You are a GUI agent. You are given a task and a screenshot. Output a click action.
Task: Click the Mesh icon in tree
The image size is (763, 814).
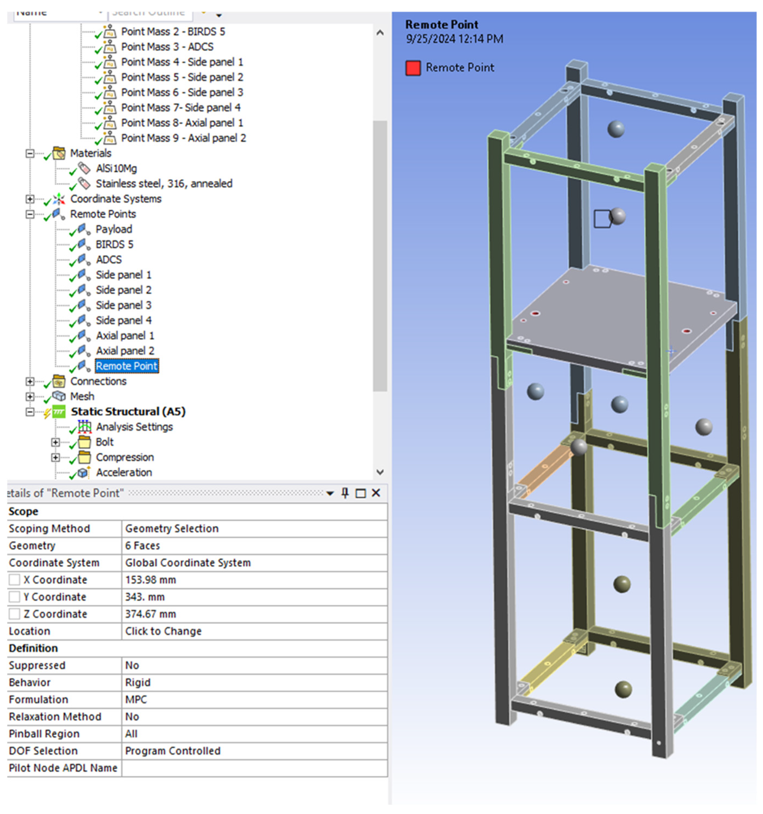(59, 396)
